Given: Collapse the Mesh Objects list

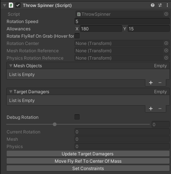Looking at the screenshot, I should [x=11, y=66].
